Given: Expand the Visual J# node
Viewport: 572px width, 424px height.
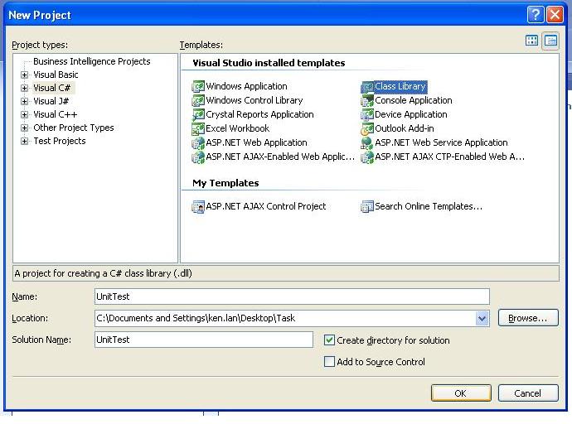Looking at the screenshot, I should click(x=24, y=101).
